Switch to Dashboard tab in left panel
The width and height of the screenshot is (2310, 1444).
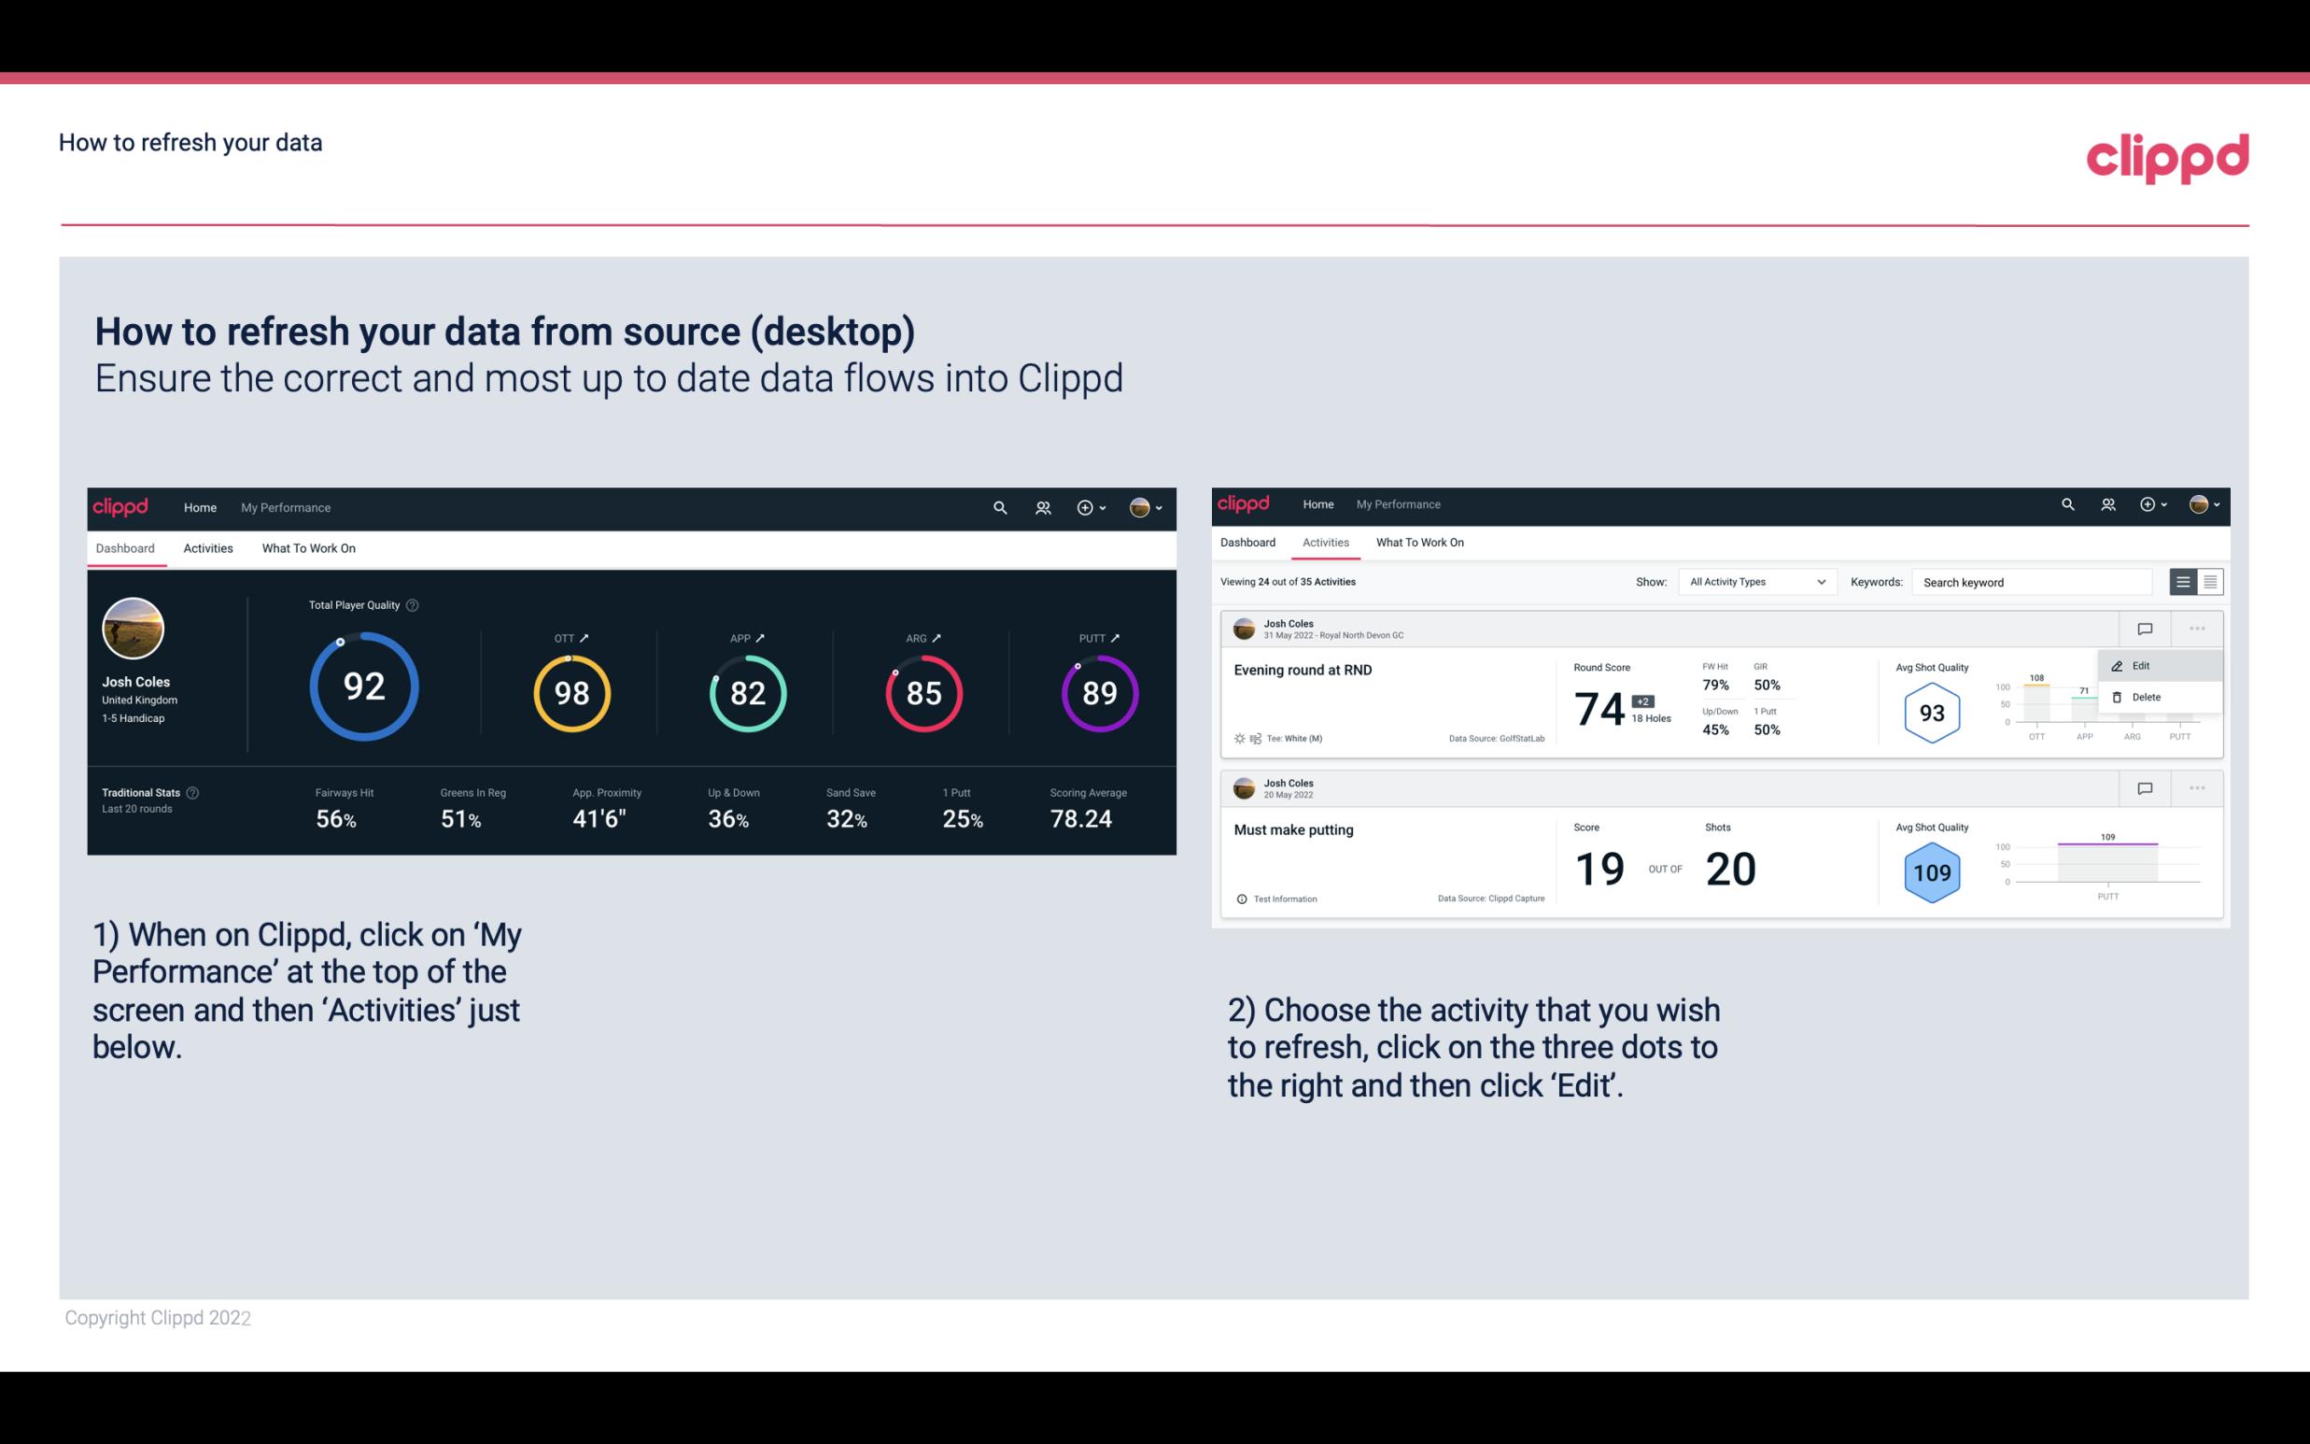126,545
